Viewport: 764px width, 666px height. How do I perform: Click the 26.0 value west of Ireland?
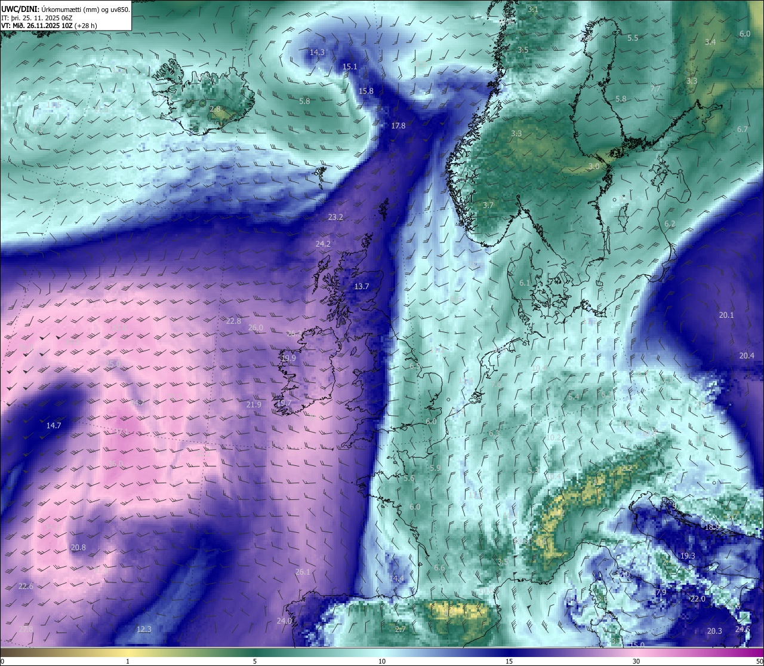click(255, 327)
